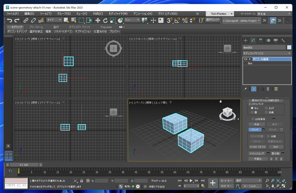The image size is (296, 193).
Task: Open Select by Name list icon
Action: point(74,20)
